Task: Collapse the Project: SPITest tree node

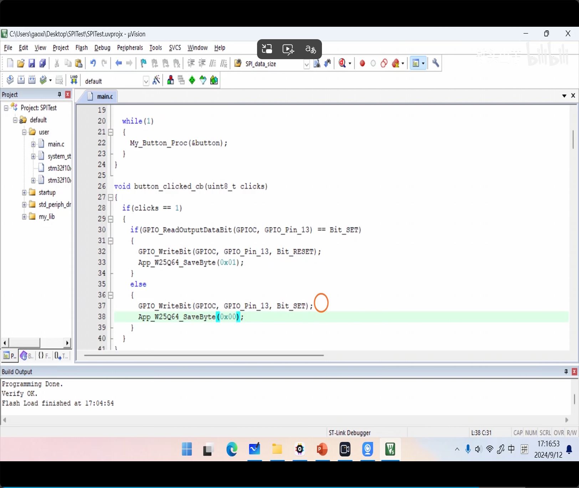Action: (x=6, y=108)
